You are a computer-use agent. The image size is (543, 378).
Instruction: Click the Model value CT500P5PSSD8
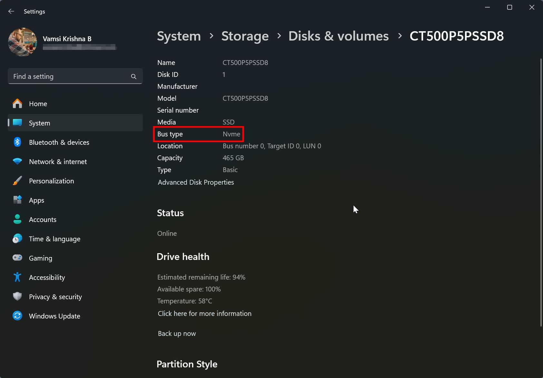[245, 98]
